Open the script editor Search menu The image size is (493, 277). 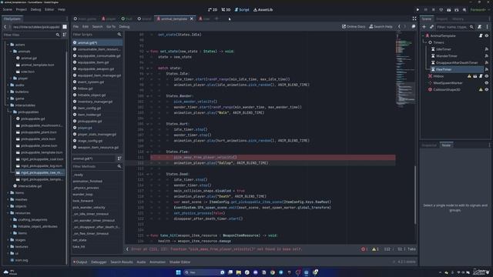click(x=98, y=27)
